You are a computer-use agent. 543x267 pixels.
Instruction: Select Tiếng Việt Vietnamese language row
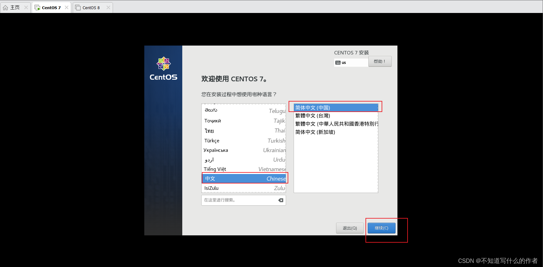[244, 169]
